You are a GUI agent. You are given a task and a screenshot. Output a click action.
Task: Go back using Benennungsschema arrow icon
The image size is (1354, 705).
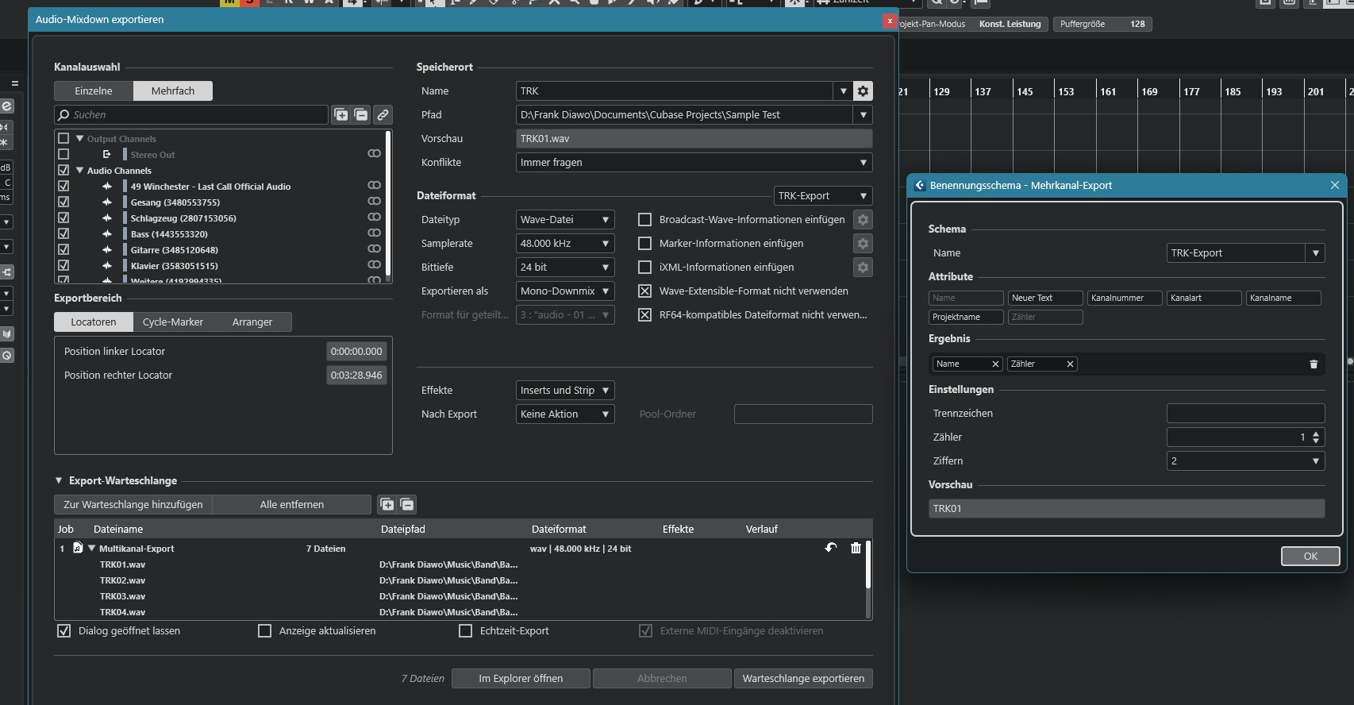920,186
